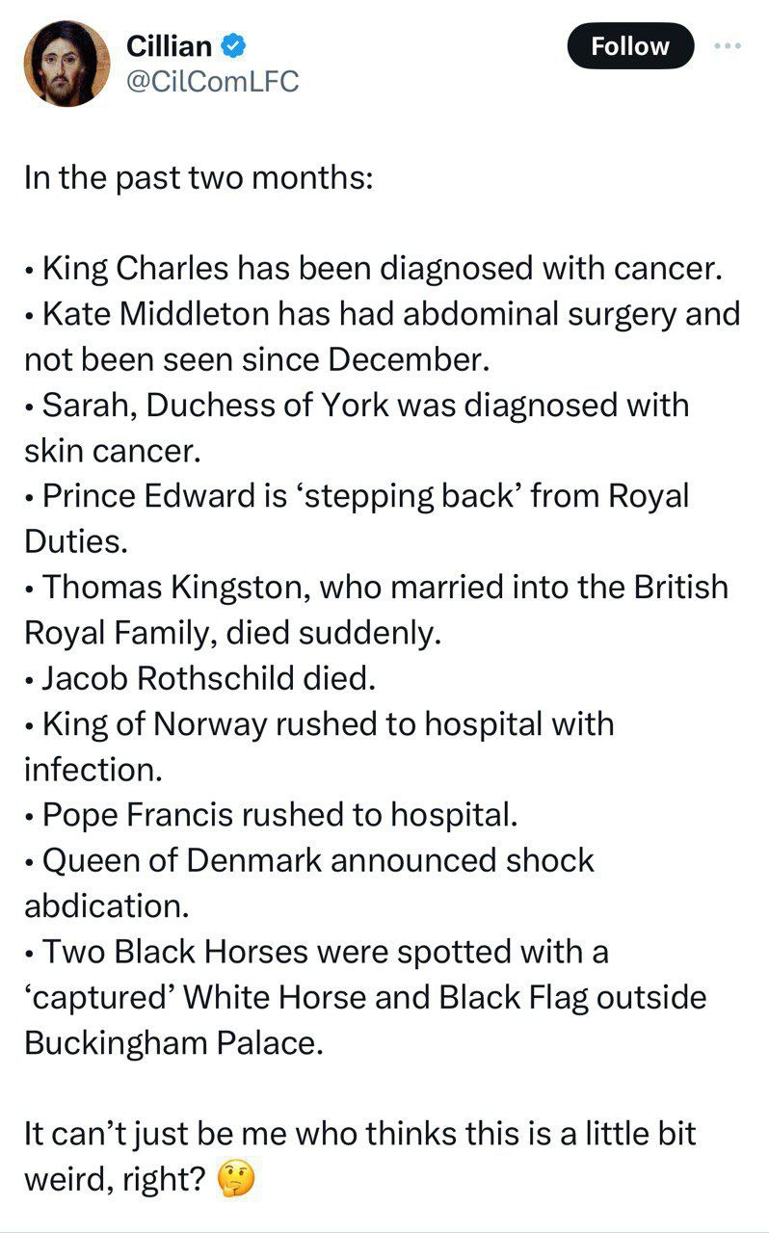Click the 'little bit weird, right?' closing sentence
Image resolution: width=769 pixels, height=1233 pixels.
pos(360,1156)
